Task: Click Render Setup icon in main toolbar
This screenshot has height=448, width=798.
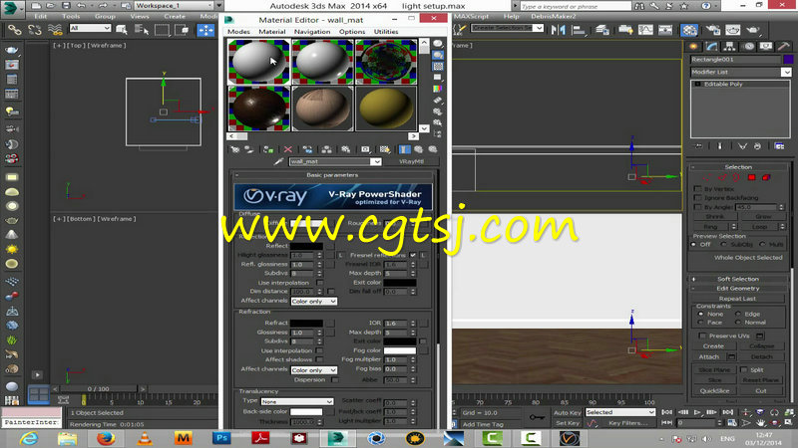Action: (713, 30)
